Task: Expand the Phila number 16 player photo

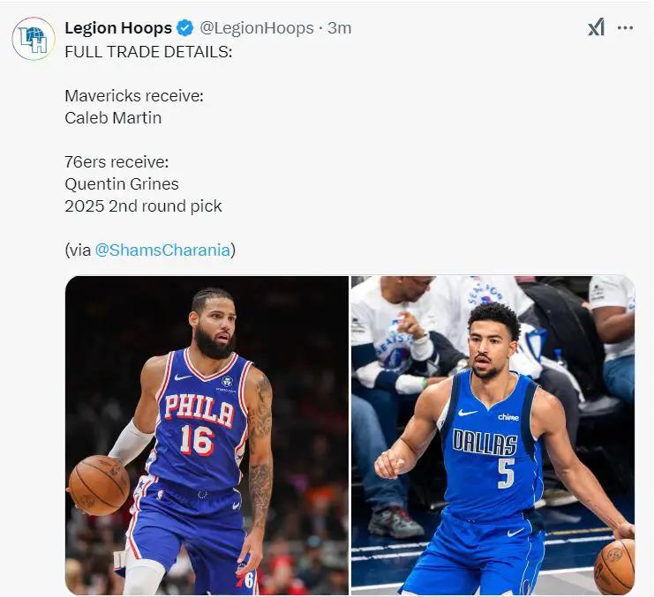Action: [207, 435]
